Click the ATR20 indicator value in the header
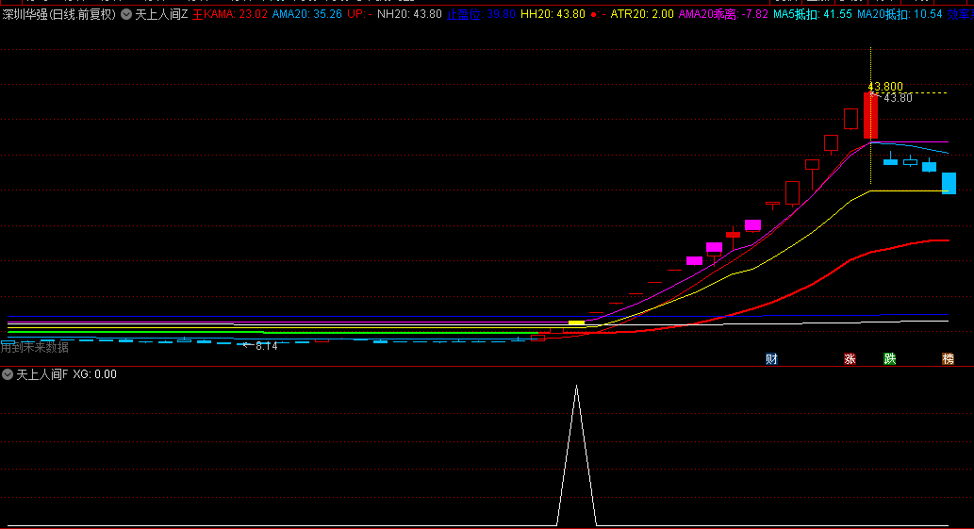The image size is (974, 529). pos(642,14)
